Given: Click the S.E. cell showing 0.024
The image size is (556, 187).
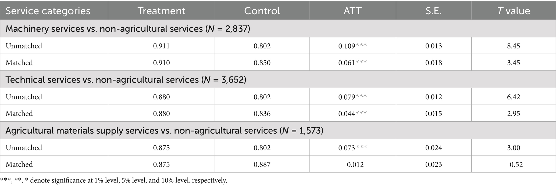Looking at the screenshot, I should click(433, 148).
